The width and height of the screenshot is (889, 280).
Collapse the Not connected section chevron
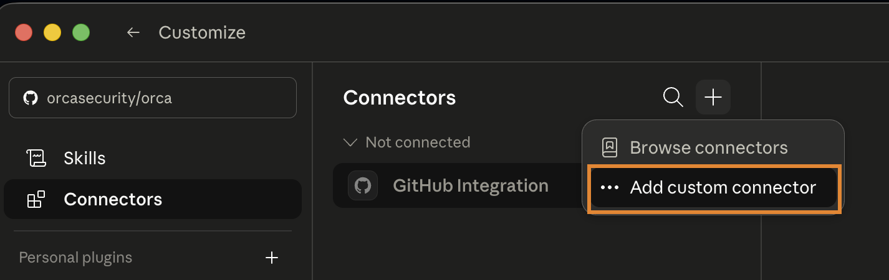tap(351, 142)
